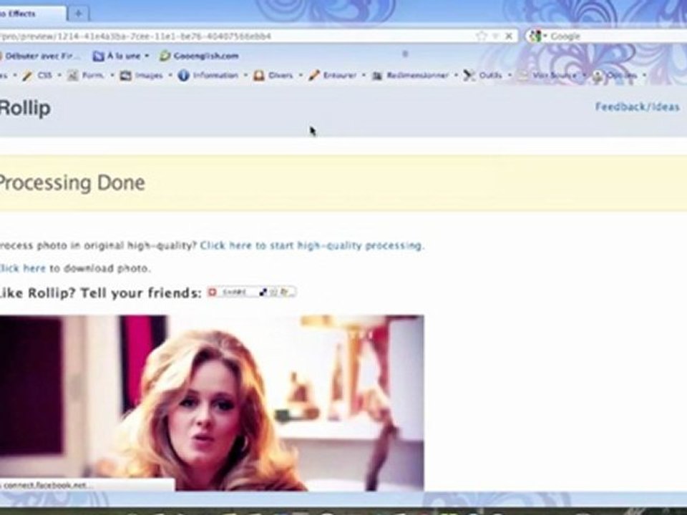The width and height of the screenshot is (687, 515).
Task: Click 'Like Rollip? Tell your friends:' text
Action: point(100,293)
